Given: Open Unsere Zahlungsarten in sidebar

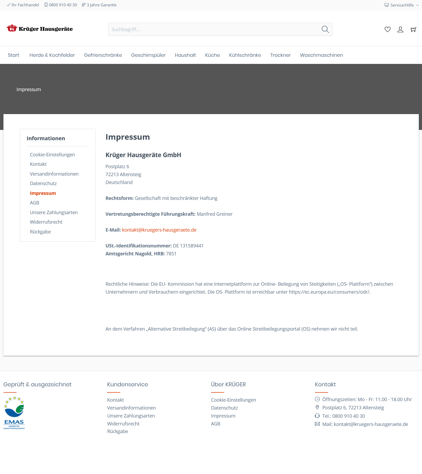Looking at the screenshot, I should click(54, 212).
